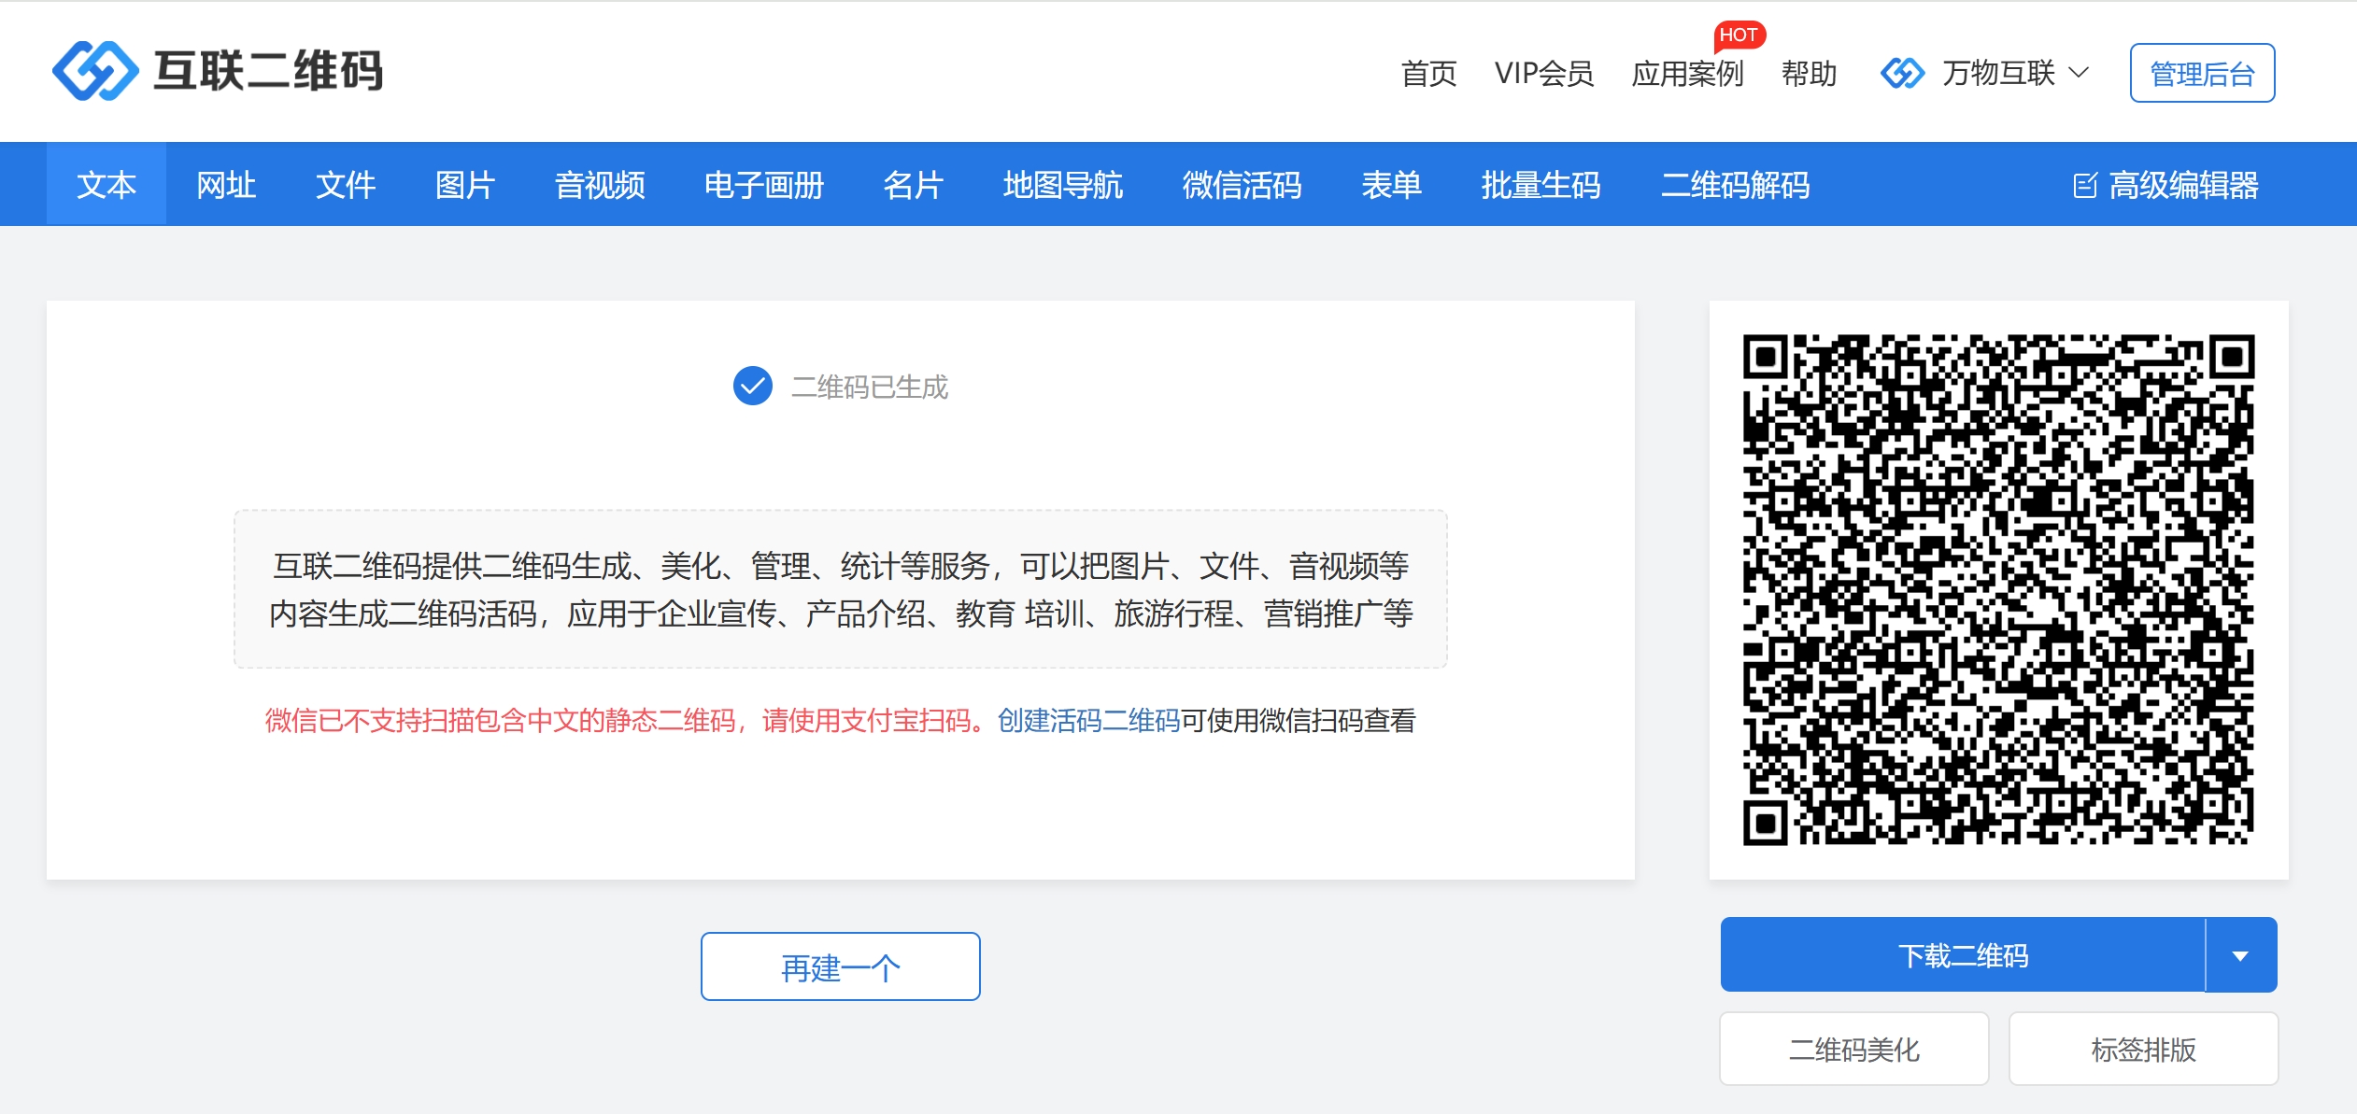Image resolution: width=2357 pixels, height=1114 pixels.
Task: Open 应用案例 in top navigation
Action: point(1688,73)
